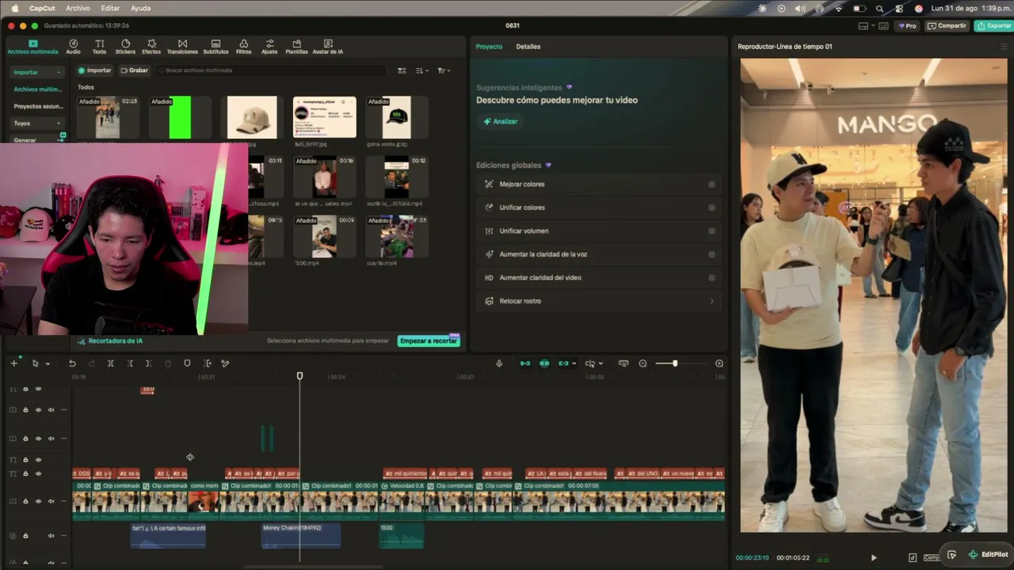Switch media view to grid layout
Image resolution: width=1014 pixels, height=570 pixels.
tap(402, 70)
